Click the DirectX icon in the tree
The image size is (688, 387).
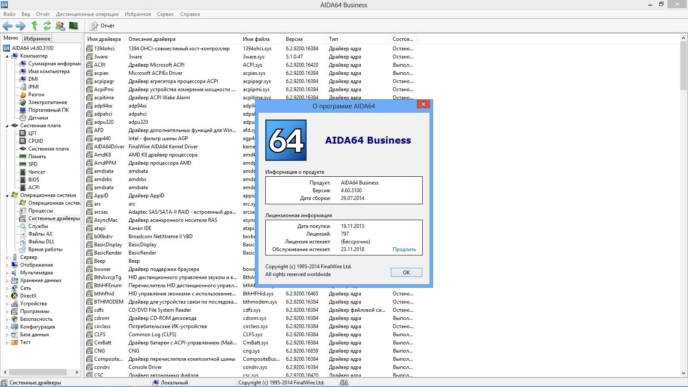(x=15, y=296)
